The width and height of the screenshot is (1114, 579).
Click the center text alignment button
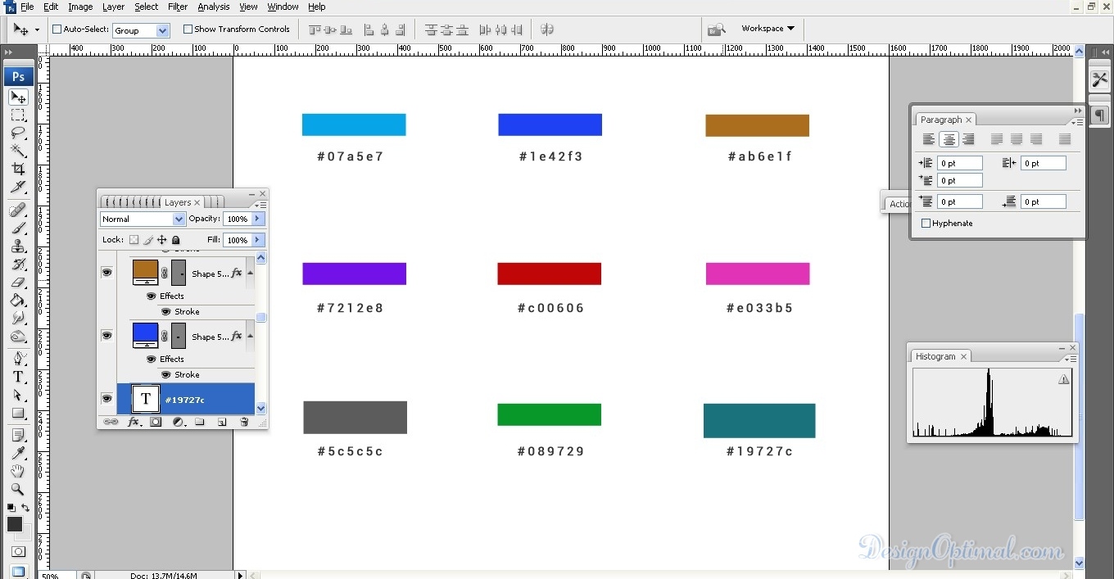click(x=949, y=139)
